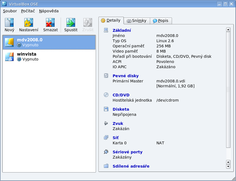This screenshot has width=236, height=181.
Task: Click the resize grip in the window corner
Action: click(x=233, y=179)
